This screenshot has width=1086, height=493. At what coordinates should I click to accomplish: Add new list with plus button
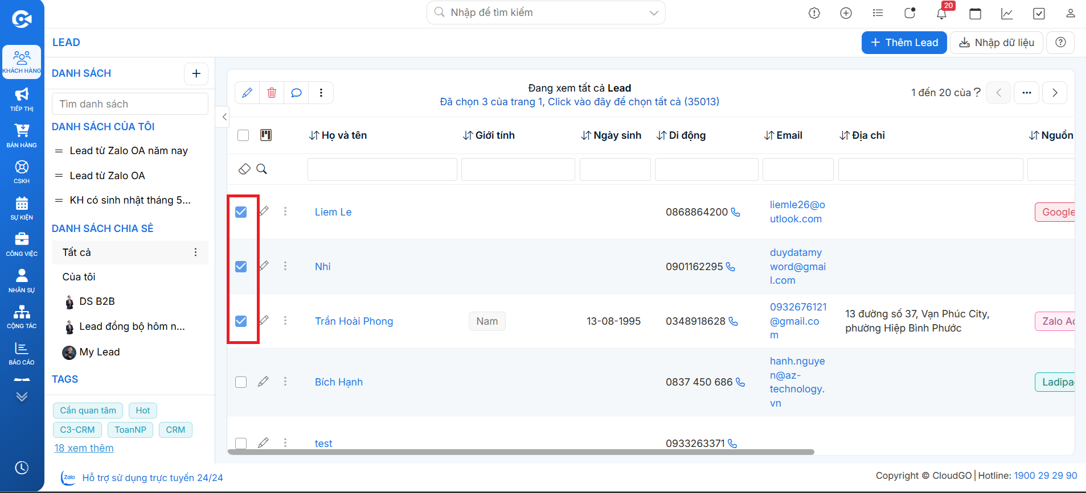tap(196, 73)
